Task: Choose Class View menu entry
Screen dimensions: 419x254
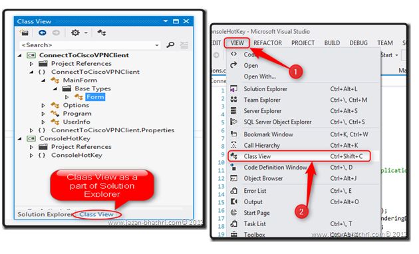Action: pos(299,156)
